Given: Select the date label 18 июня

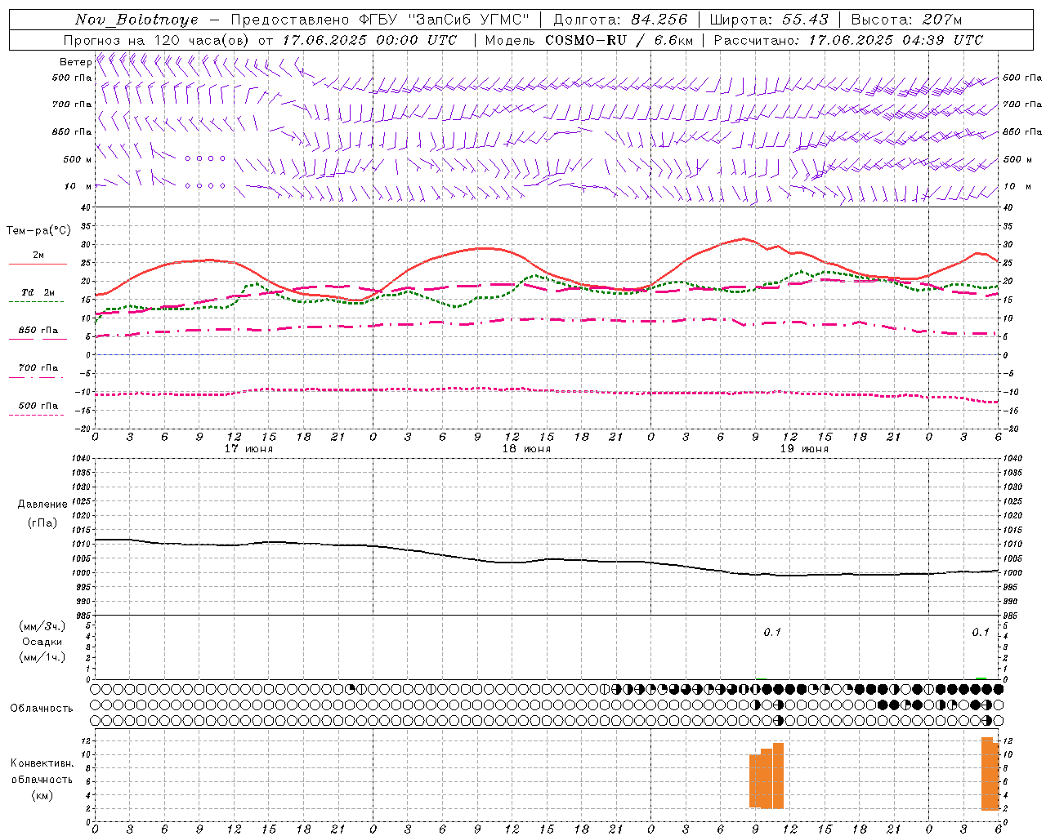Looking at the screenshot, I should point(526,449).
